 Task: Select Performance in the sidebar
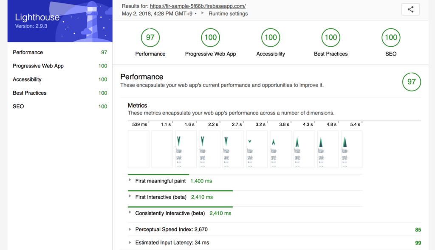59,52
